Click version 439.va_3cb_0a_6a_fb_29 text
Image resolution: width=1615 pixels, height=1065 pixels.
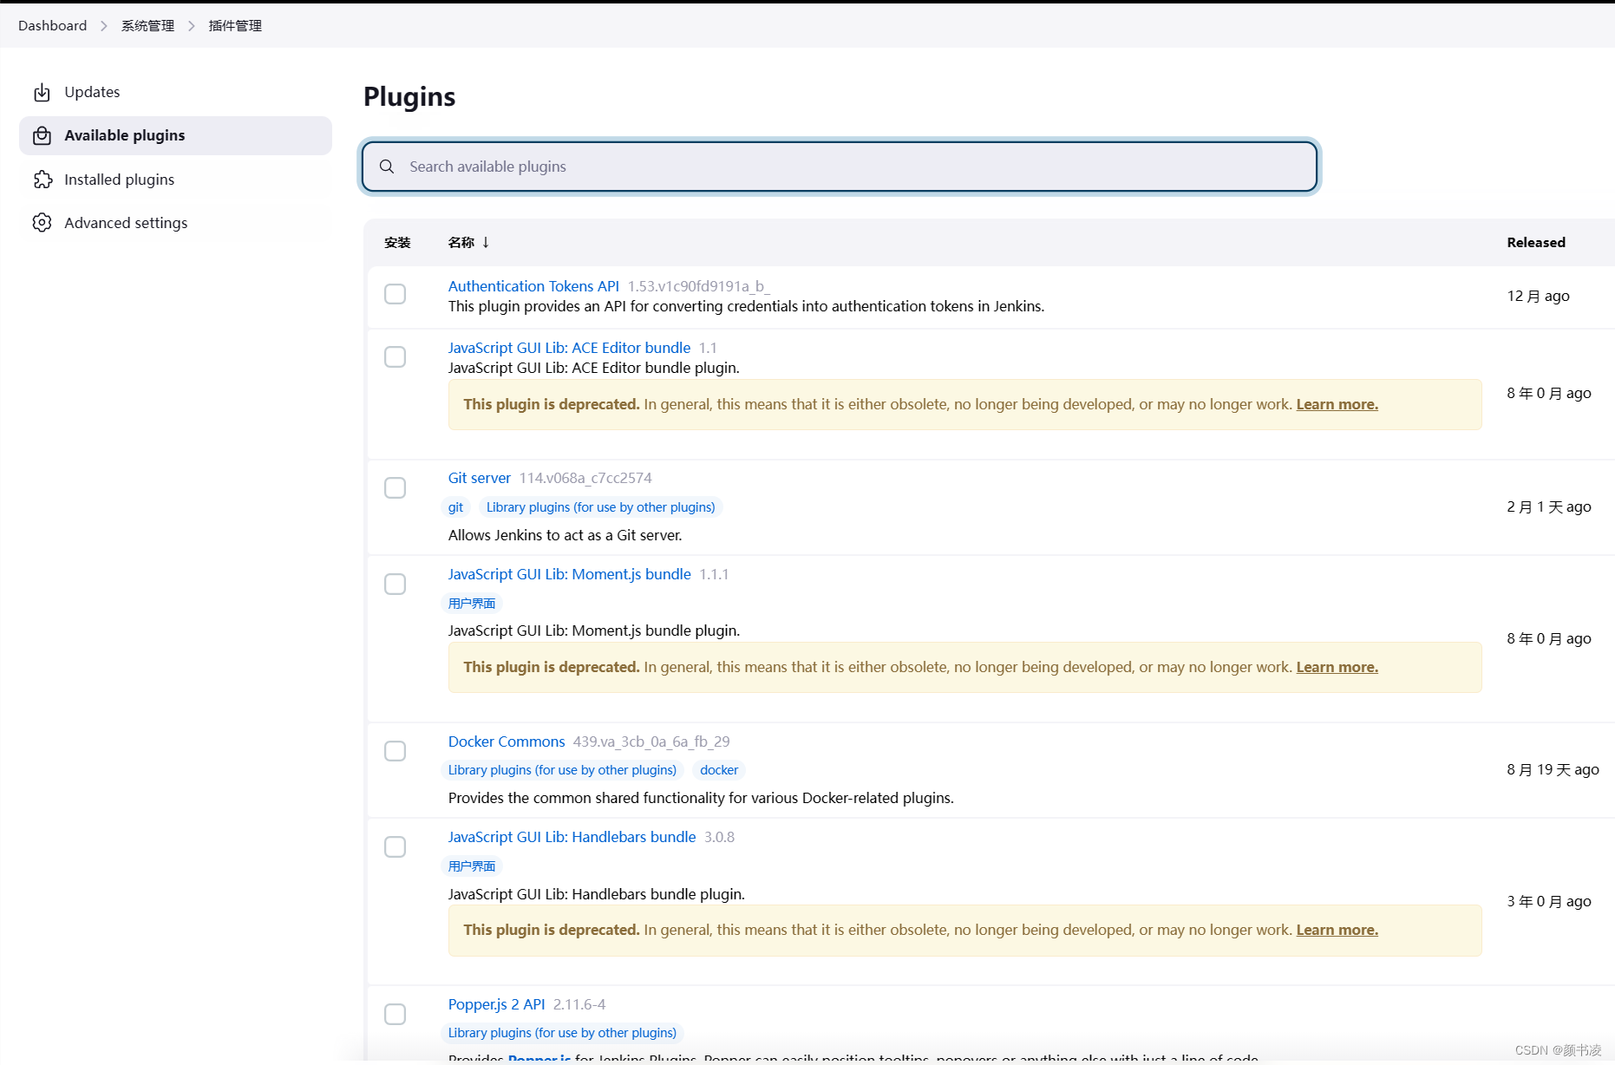pyautogui.click(x=651, y=742)
